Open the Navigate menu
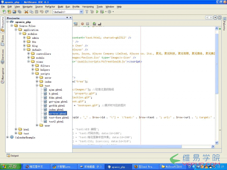 click(x=28, y=7)
